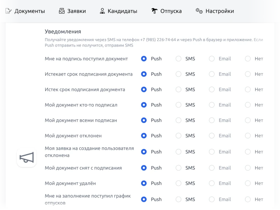
Task: Click the Заявки inbox icon
Action: (x=62, y=11)
